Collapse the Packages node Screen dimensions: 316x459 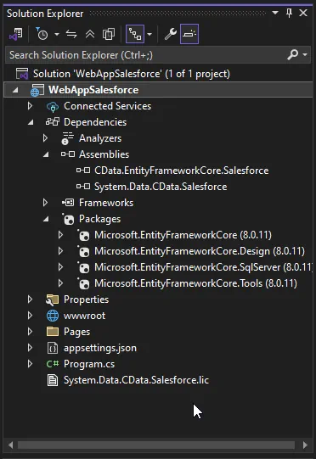[46, 219]
